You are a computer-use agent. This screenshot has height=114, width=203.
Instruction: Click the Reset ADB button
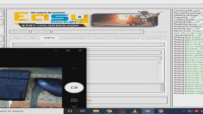click(x=19, y=32)
